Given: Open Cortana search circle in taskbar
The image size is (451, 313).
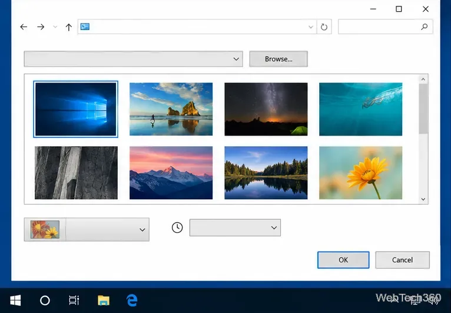Looking at the screenshot, I should (x=45, y=301).
